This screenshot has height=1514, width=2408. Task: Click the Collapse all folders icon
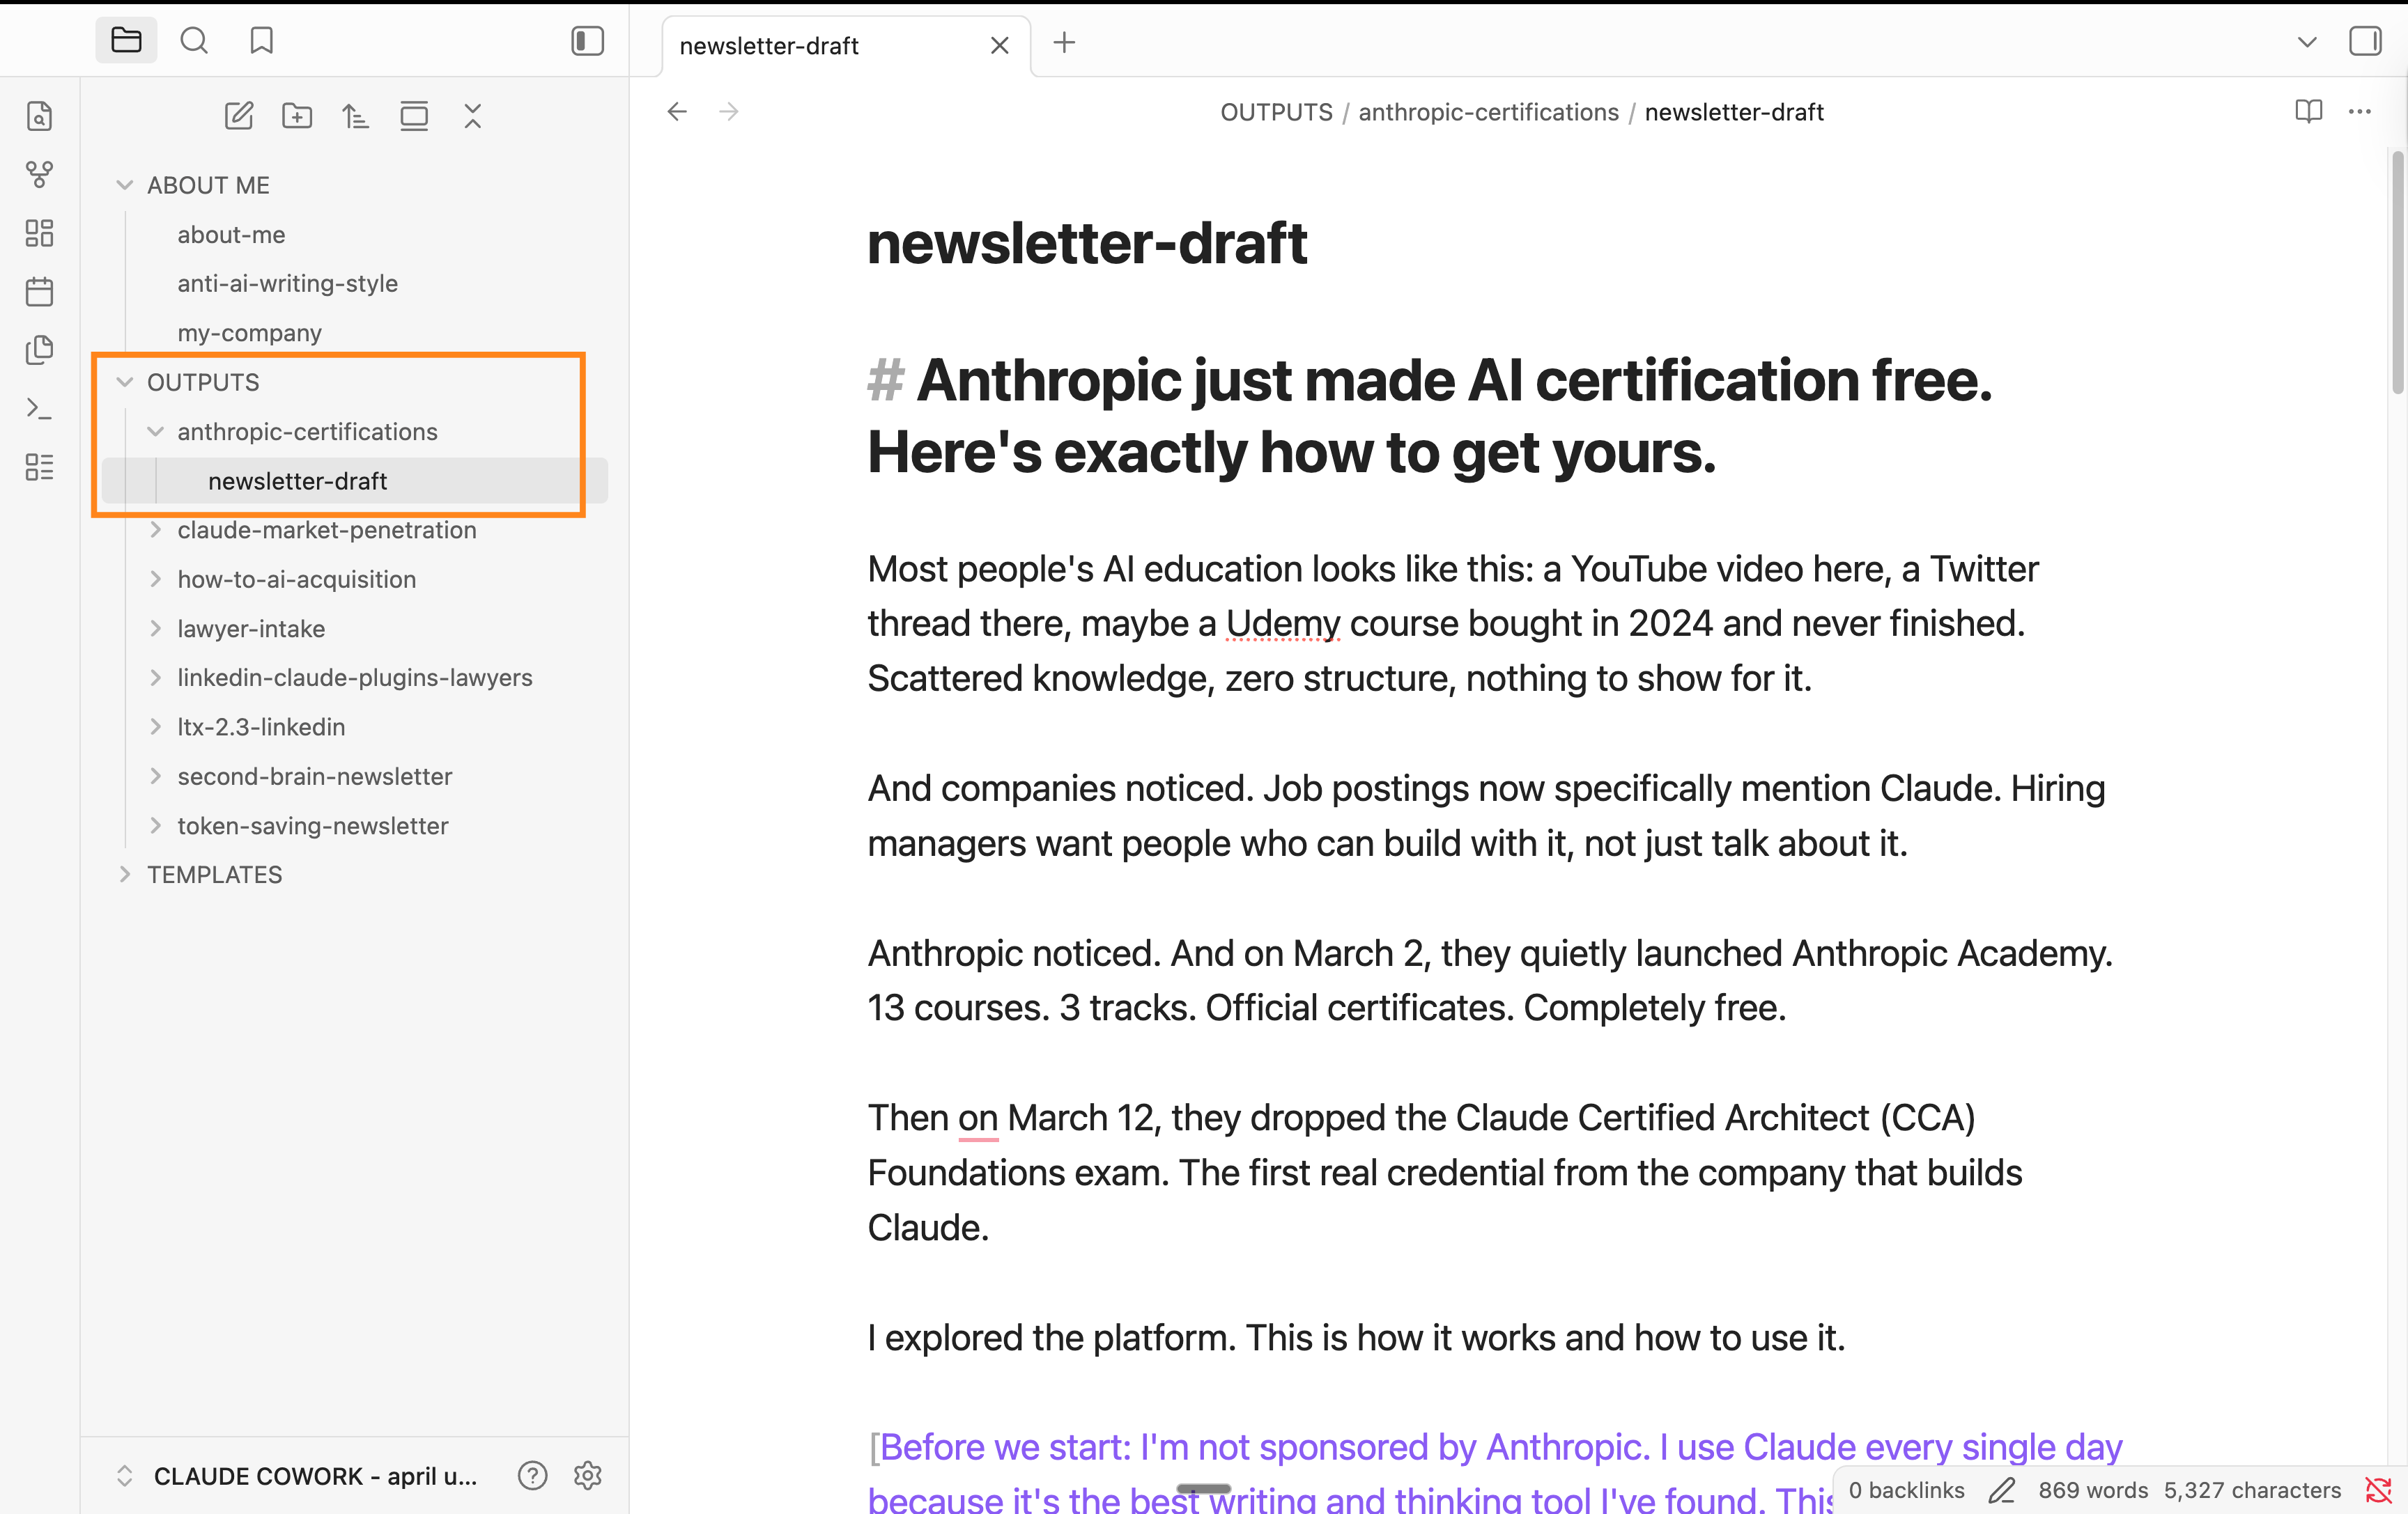coord(473,116)
